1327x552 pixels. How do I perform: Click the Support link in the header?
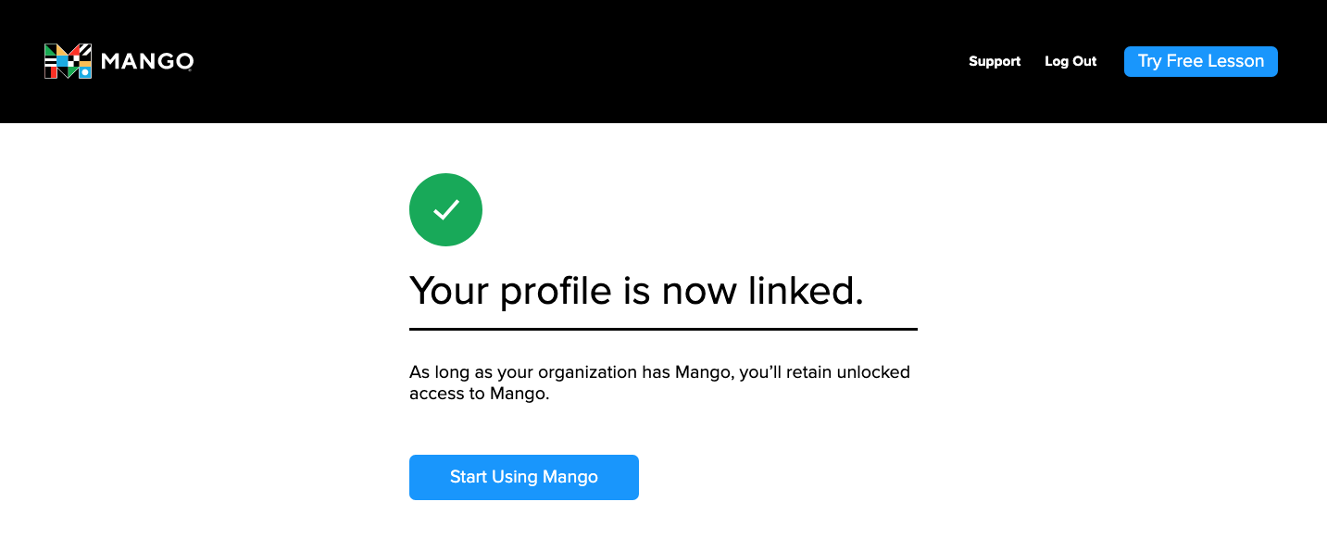[995, 61]
